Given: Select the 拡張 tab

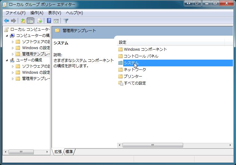Looking at the screenshot, I should click(58, 152).
